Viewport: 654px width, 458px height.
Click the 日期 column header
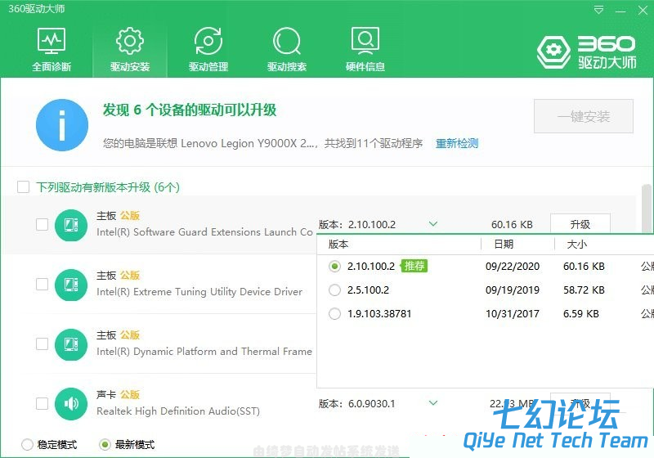[x=504, y=245]
